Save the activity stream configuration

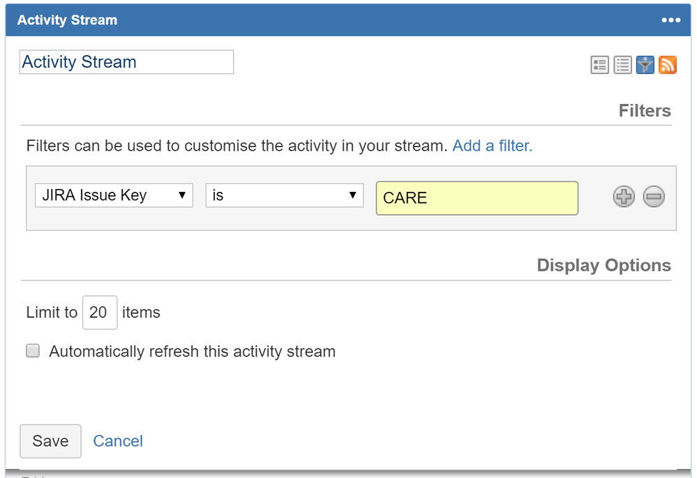pyautogui.click(x=50, y=441)
